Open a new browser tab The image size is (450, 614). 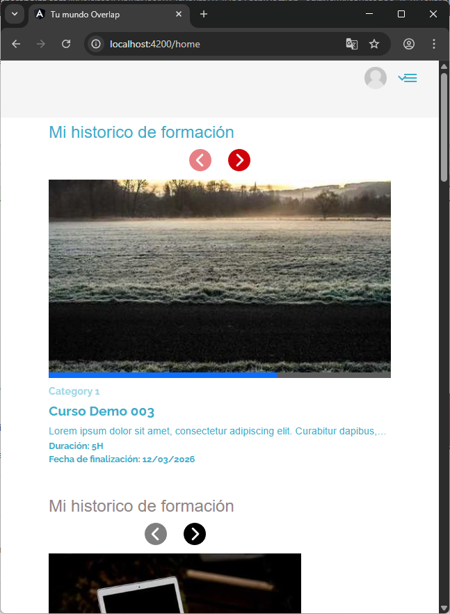(x=204, y=14)
